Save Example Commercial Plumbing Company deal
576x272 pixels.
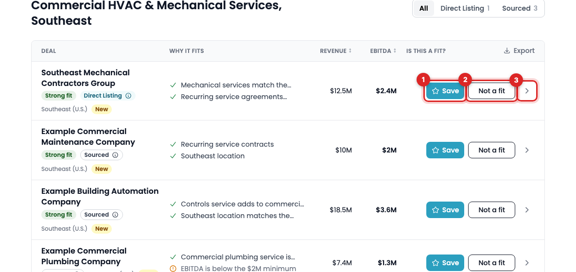445,263
